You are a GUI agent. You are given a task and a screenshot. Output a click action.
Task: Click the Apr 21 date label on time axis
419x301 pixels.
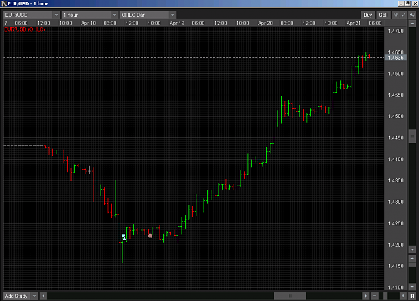354,23
